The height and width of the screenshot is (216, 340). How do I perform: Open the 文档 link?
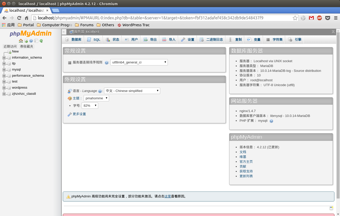click(243, 152)
